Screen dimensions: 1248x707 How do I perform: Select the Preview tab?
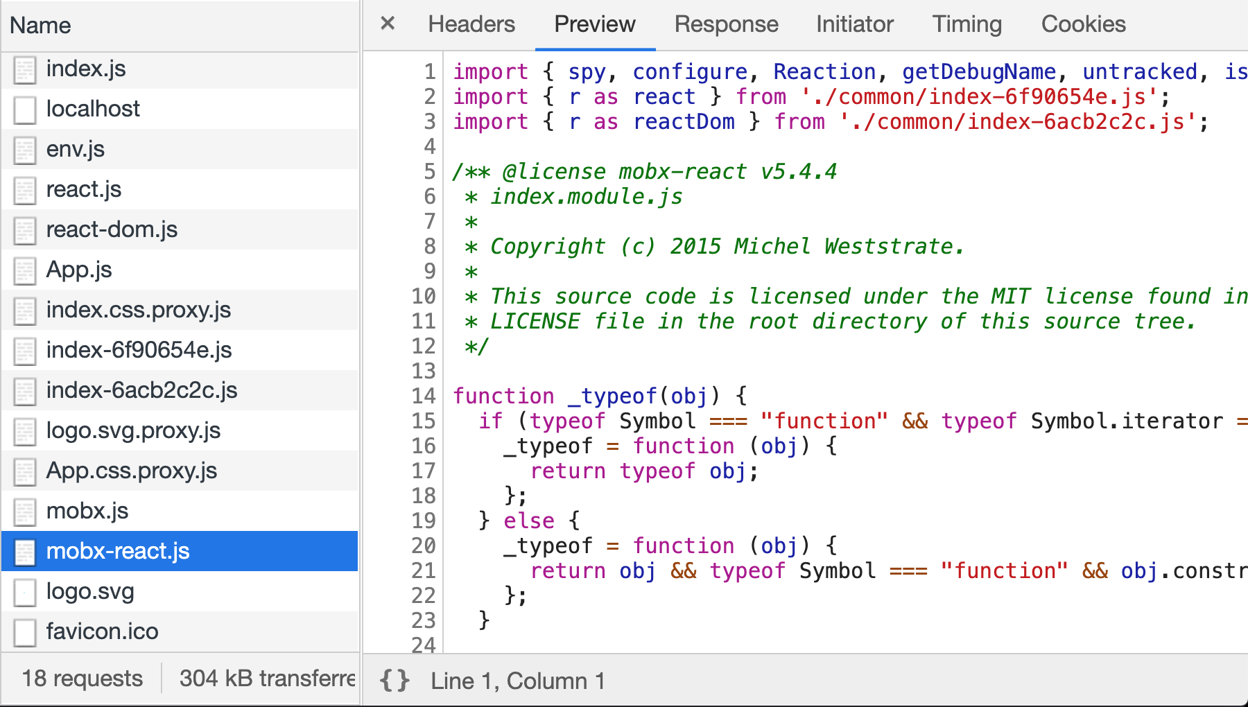(x=595, y=24)
